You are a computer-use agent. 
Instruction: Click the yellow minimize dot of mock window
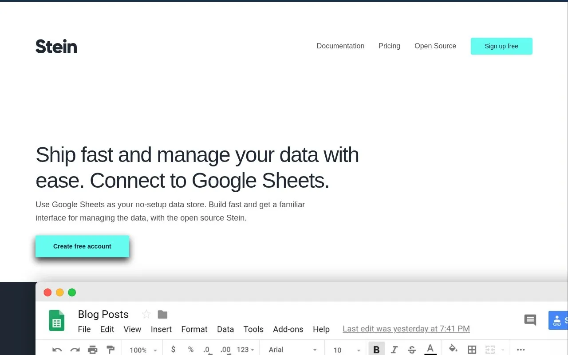(x=59, y=292)
